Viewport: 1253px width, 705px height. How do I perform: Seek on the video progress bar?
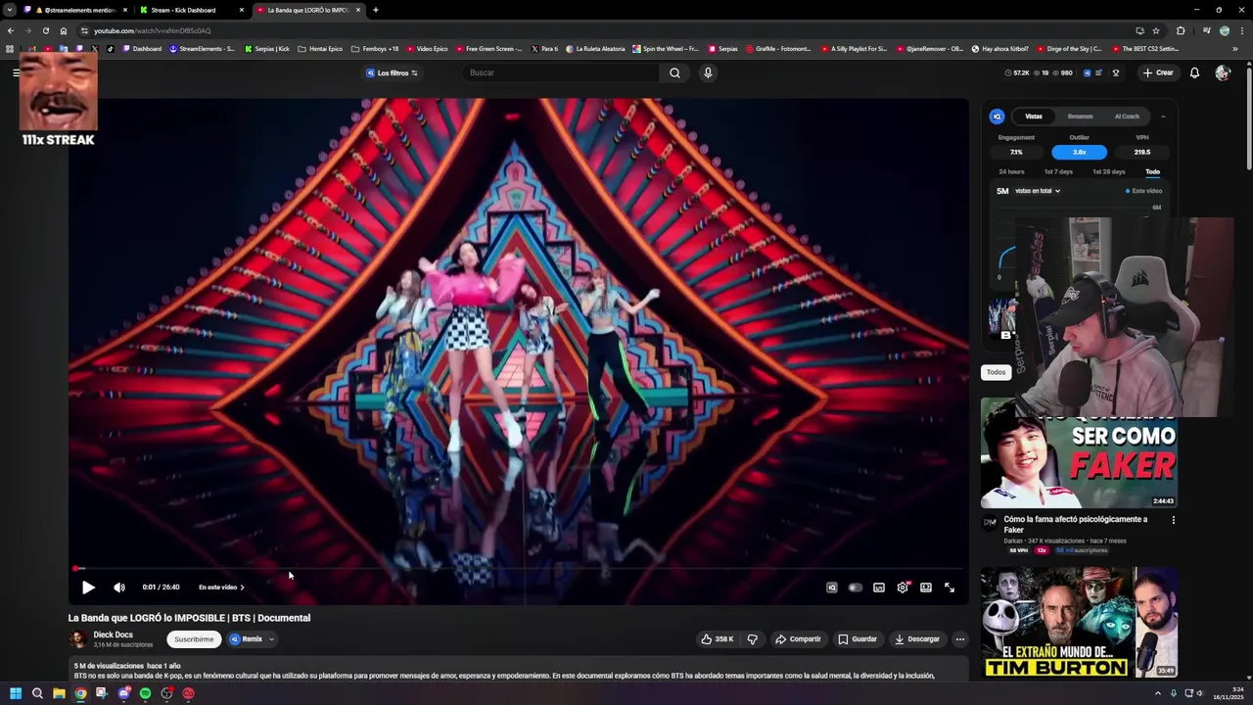[x=519, y=568]
